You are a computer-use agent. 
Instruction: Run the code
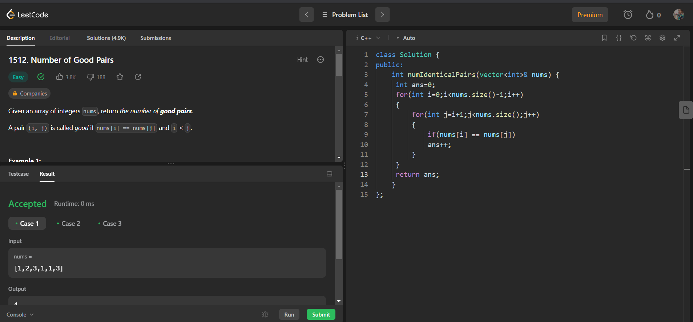click(x=289, y=314)
